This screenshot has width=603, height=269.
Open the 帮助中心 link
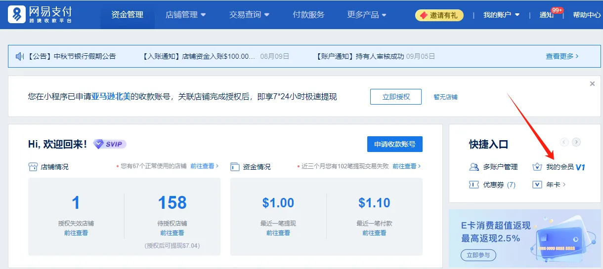coord(587,15)
